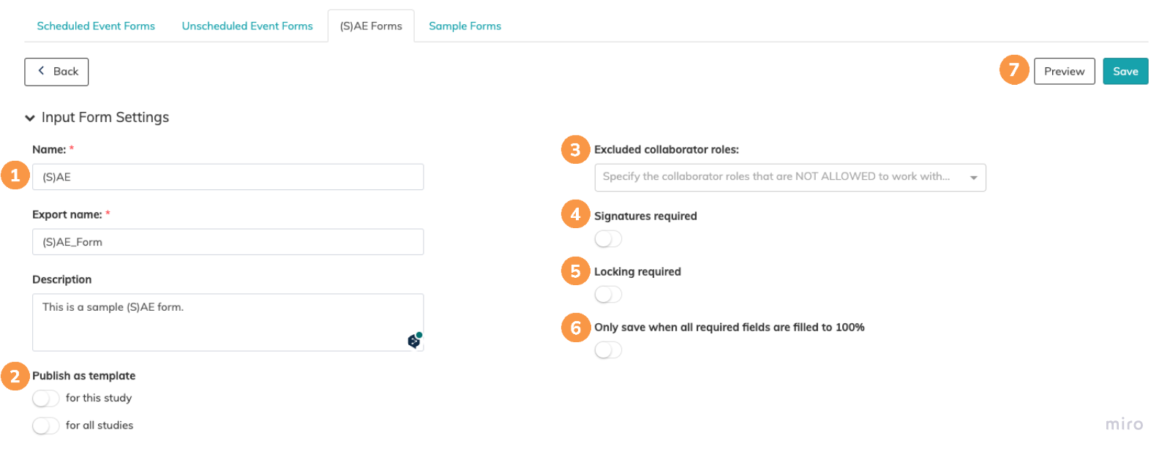Toggle save only when fields 100% filled
Viewport: 1170px width, 457px height.
(608, 350)
